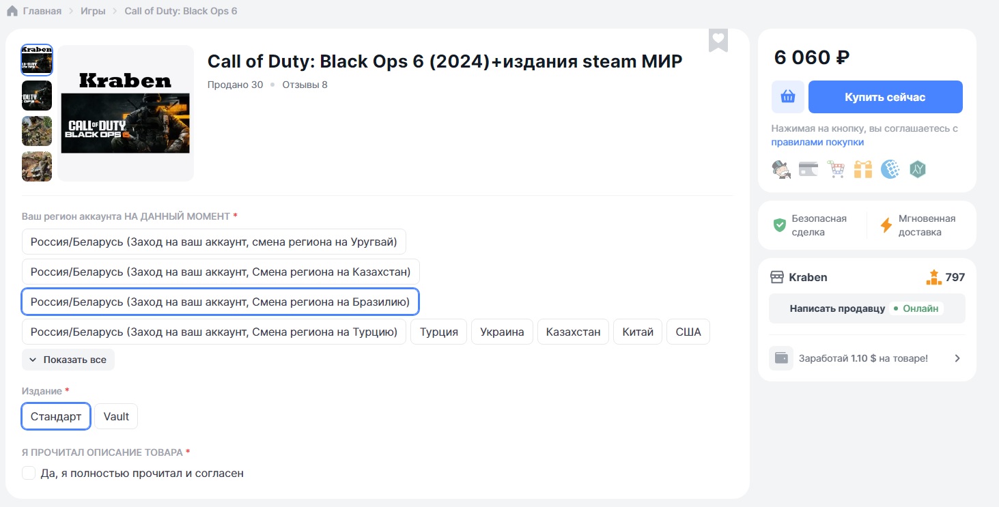Image resolution: width=999 pixels, height=507 pixels.
Task: Select the second product thumbnail
Action: [x=37, y=96]
